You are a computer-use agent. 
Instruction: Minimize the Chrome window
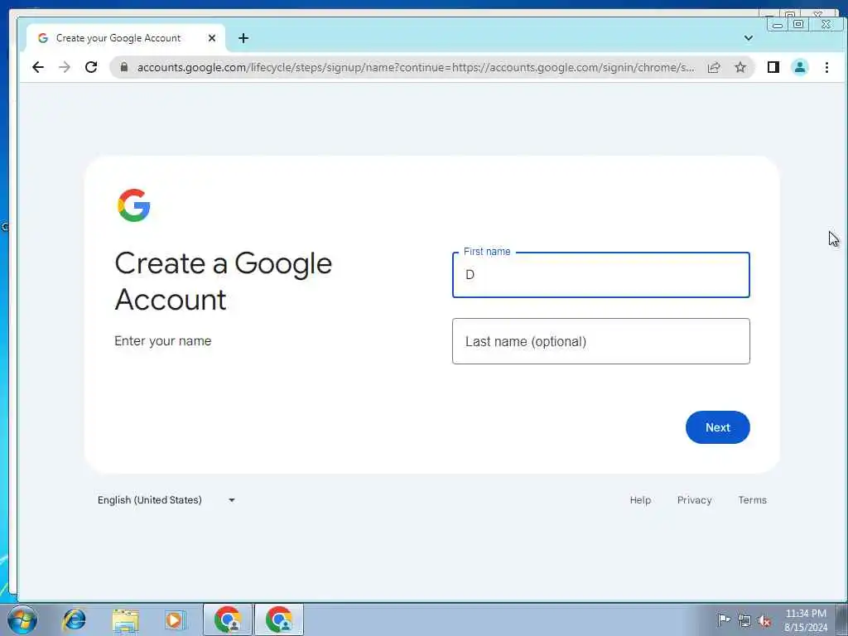[777, 24]
